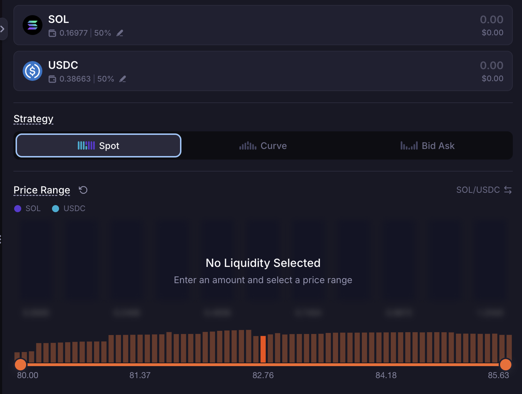Click the Strategy heading label
This screenshot has height=394, width=522.
34,119
